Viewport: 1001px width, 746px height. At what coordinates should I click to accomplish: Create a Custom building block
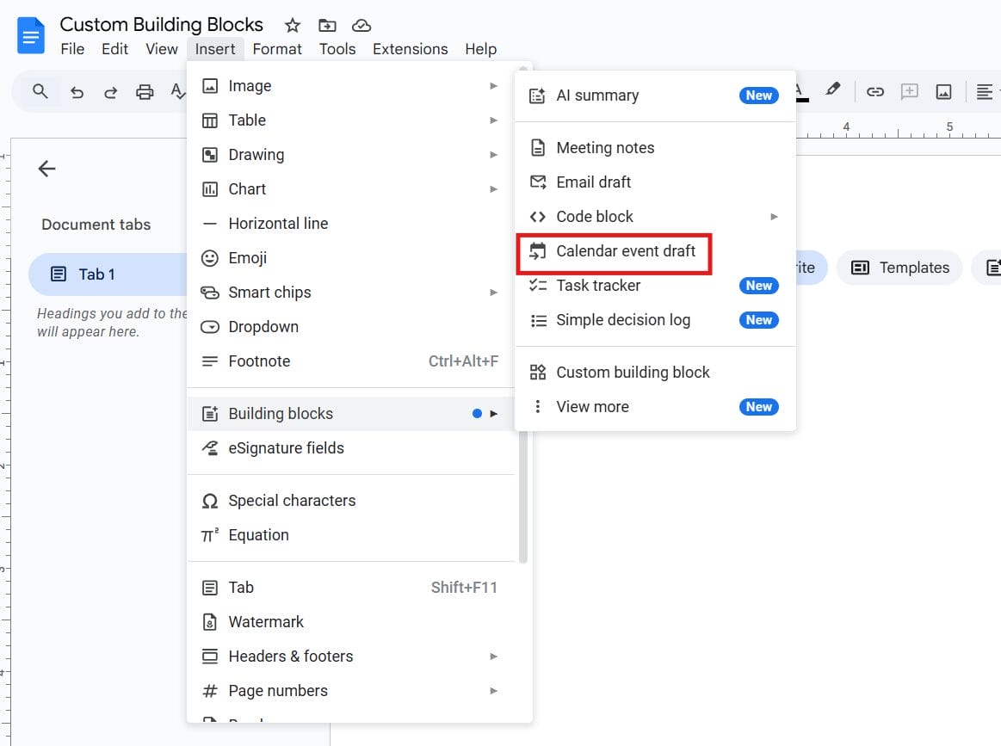click(655, 372)
